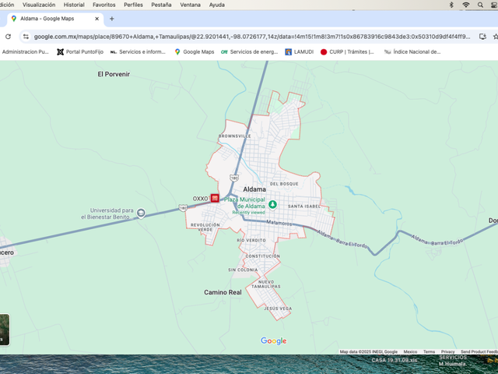Click the Universidad para el Bienestar Benito label

[107, 213]
